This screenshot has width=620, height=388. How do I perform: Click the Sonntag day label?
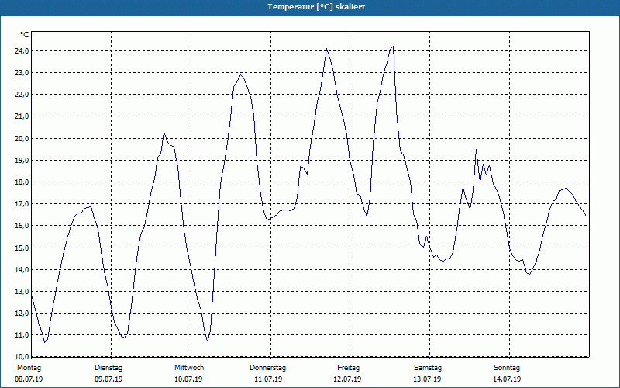(507, 368)
